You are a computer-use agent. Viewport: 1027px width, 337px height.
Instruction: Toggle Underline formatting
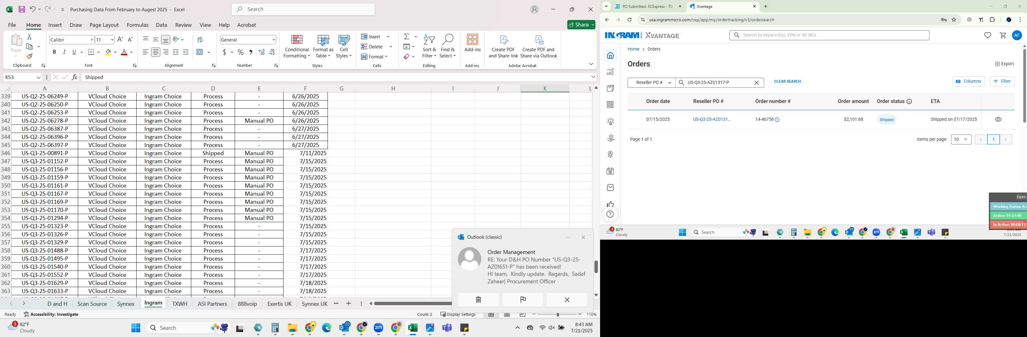(x=74, y=52)
